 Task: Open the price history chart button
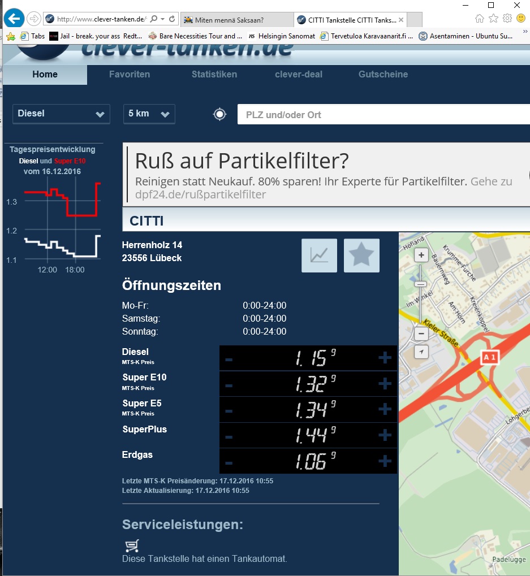[319, 255]
